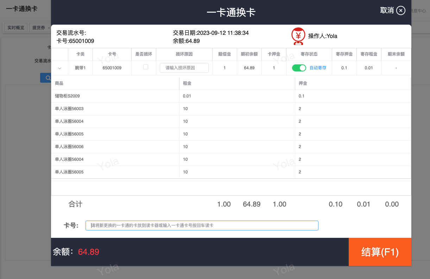430x279 pixels.
Task: Close the 提货券 tab with its x
Action: [x=49, y=28]
